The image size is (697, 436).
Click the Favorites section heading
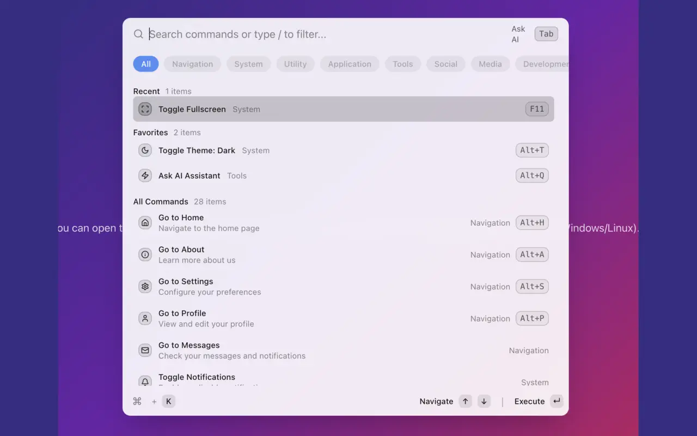(151, 132)
